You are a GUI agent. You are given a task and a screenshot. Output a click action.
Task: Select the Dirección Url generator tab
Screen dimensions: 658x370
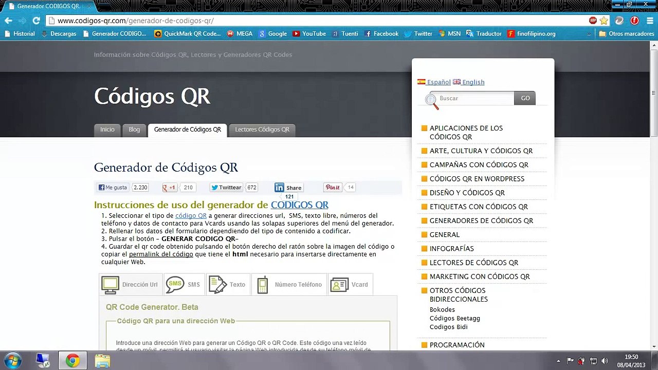click(x=131, y=284)
